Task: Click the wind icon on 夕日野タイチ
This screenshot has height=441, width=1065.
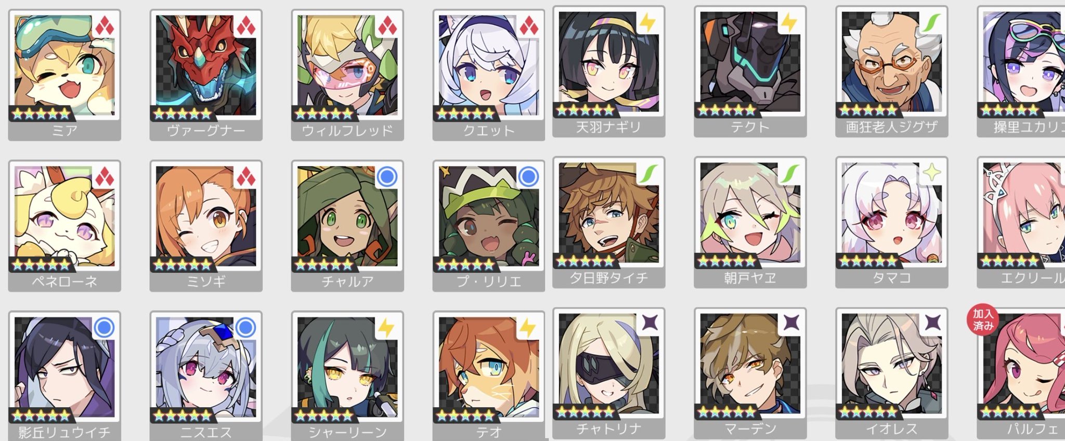Action: 648,173
